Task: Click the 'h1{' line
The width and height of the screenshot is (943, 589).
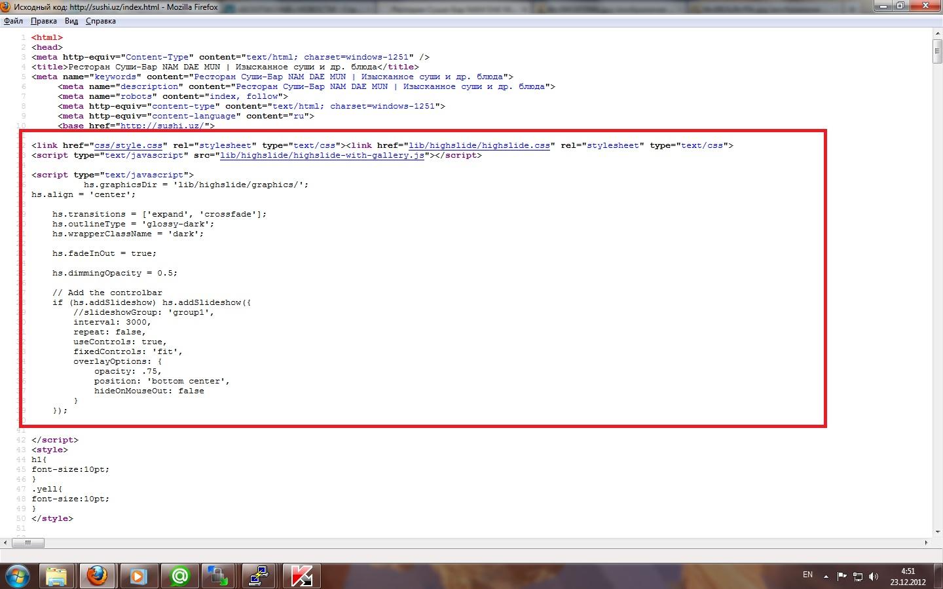Action: [x=39, y=459]
